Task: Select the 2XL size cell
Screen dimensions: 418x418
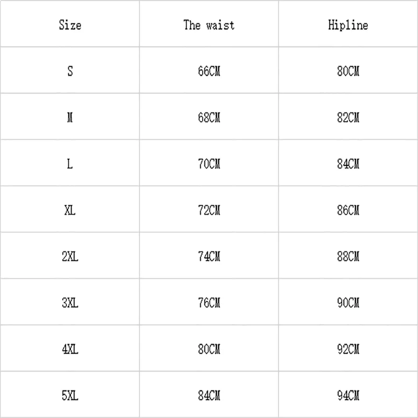Action: click(70, 257)
